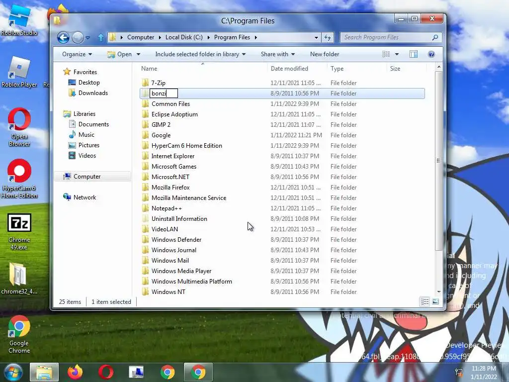This screenshot has width=509, height=382.
Task: Open the Windows Start menu
Action: [13, 372]
